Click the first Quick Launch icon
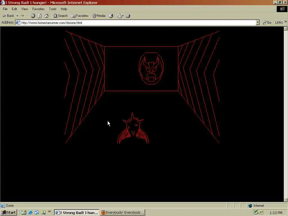 tap(24, 213)
